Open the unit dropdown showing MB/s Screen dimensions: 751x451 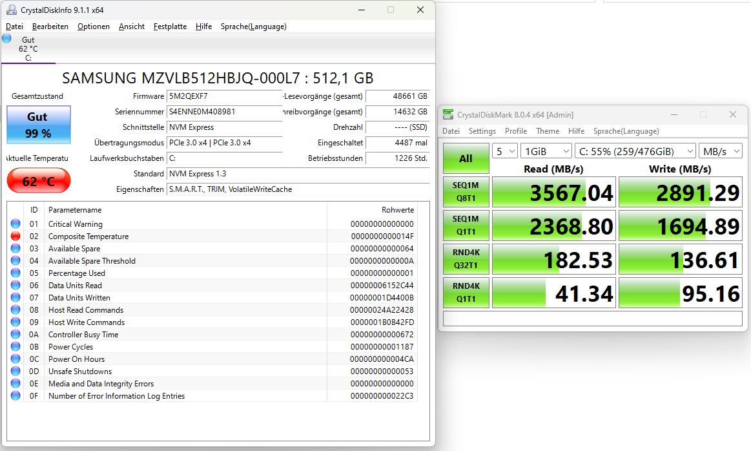pyautogui.click(x=721, y=151)
